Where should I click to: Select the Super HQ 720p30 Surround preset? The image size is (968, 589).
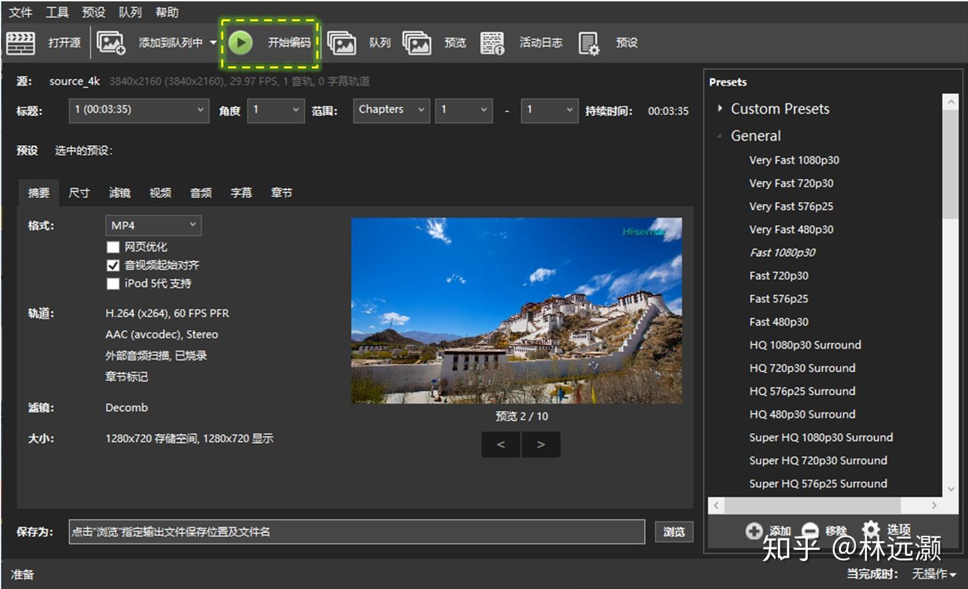(x=818, y=461)
